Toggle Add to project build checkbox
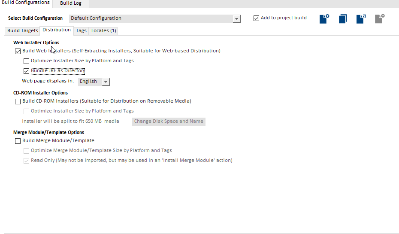The height and width of the screenshot is (234, 399). coord(257,18)
